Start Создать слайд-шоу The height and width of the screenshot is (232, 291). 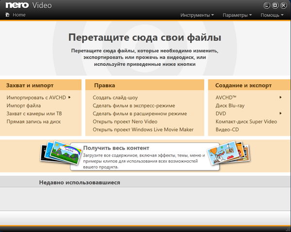point(115,97)
